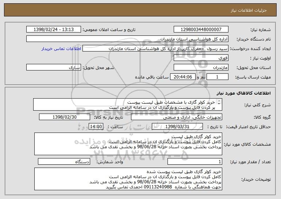Click the label حداقل تاریخ اعتبار قیمت
The width and height of the screenshot is (281, 199).
pos(249,127)
